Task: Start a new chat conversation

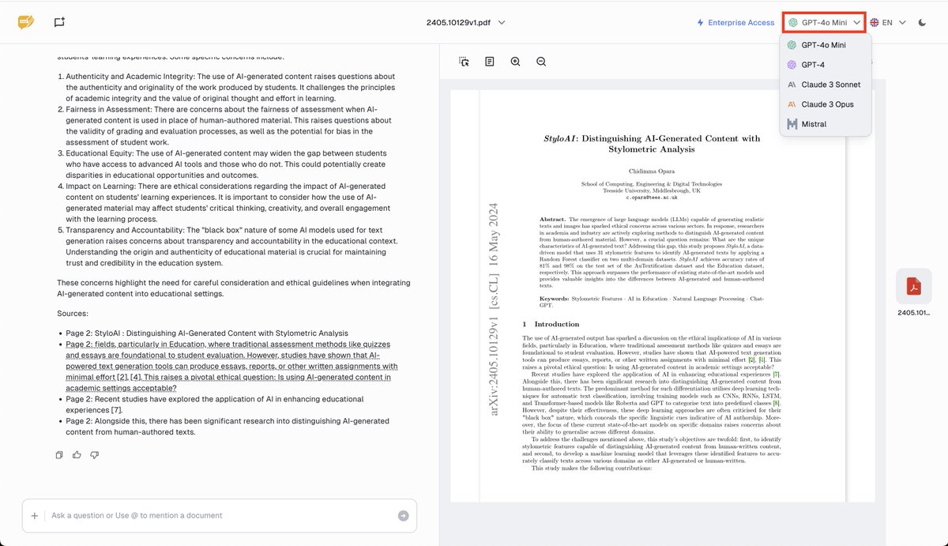Action: click(58, 22)
